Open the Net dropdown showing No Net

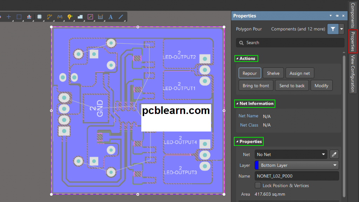click(x=291, y=154)
